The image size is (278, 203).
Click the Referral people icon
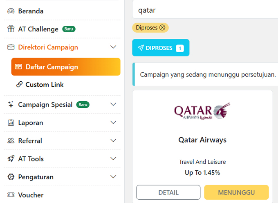click(11, 141)
